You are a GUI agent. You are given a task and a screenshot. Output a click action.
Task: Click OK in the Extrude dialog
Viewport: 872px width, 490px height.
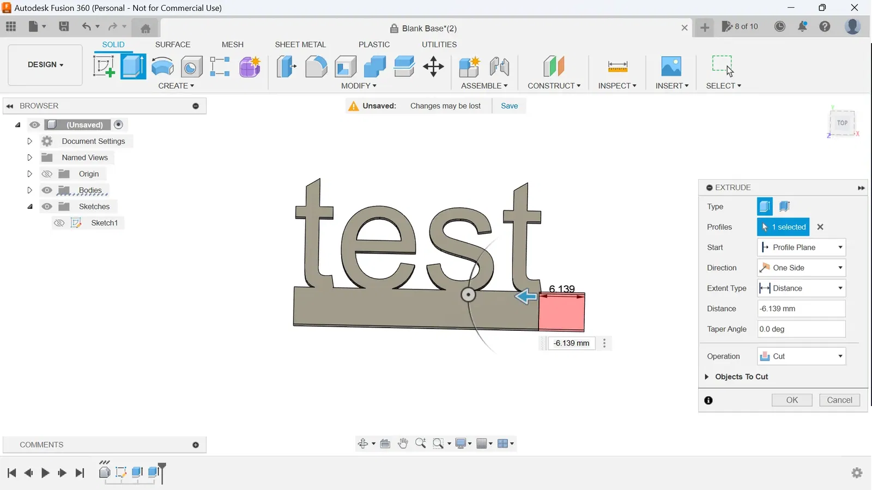click(x=792, y=400)
